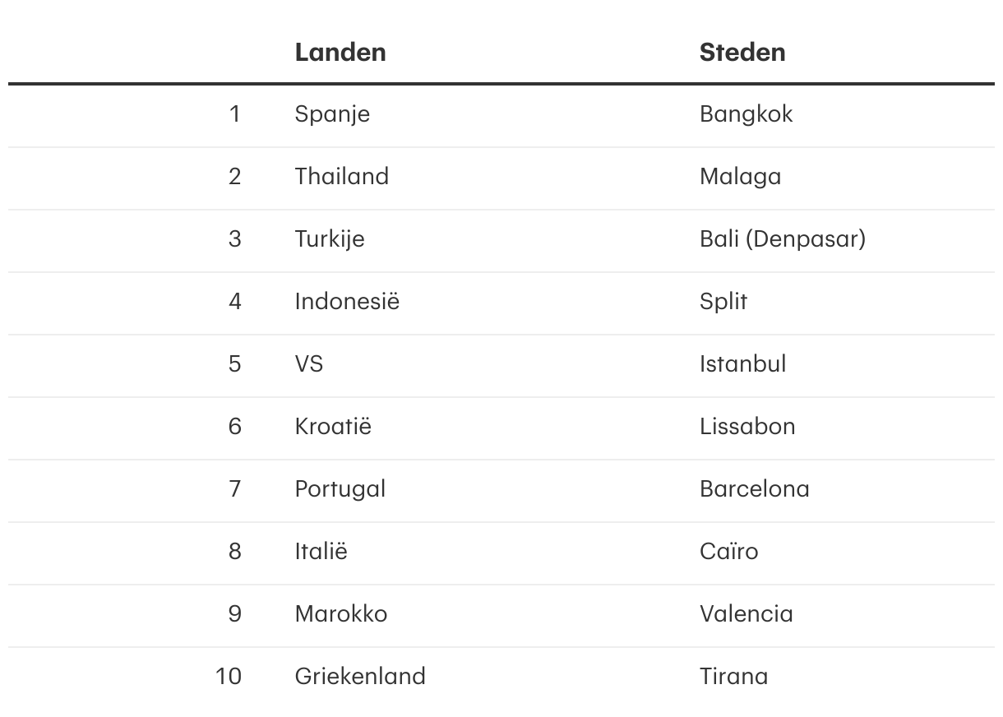
Task: Click the Landen column header
Action: click(x=340, y=52)
